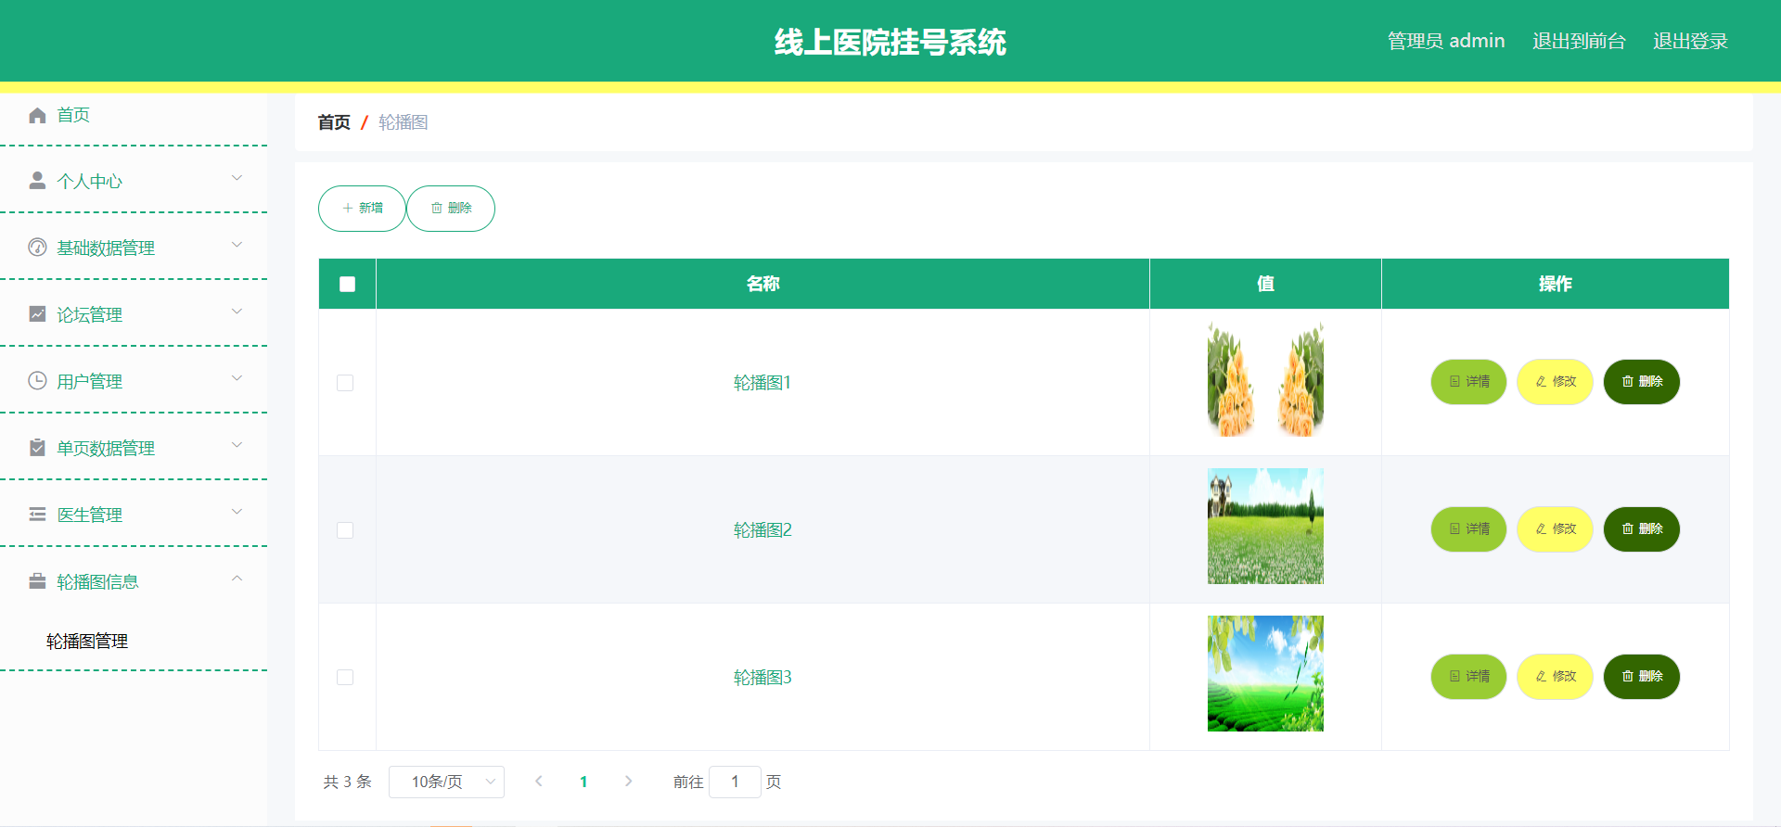Open the 10条/页 page size dropdown
This screenshot has width=1781, height=827.
coord(446,782)
